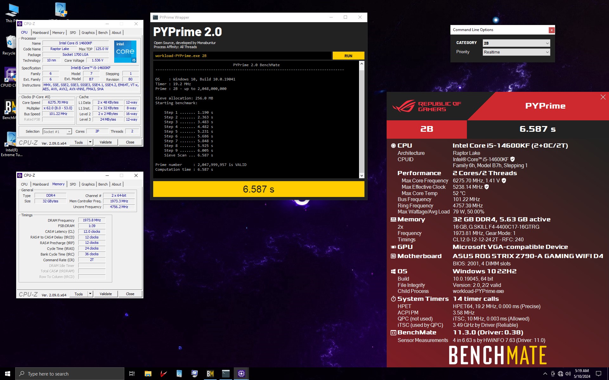Screen dimensions: 609x380
Task: Click Validate in top CPU-Z window
Action: (x=106, y=142)
